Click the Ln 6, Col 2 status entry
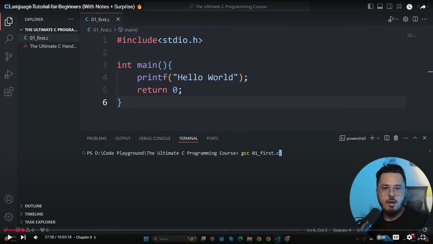This screenshot has height=244, width=433. tap(317, 230)
